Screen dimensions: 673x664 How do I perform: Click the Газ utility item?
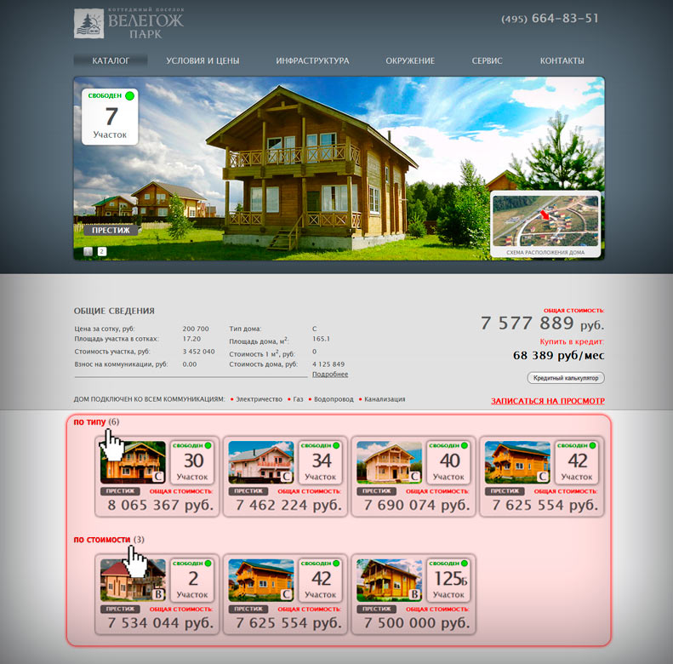pyautogui.click(x=298, y=399)
